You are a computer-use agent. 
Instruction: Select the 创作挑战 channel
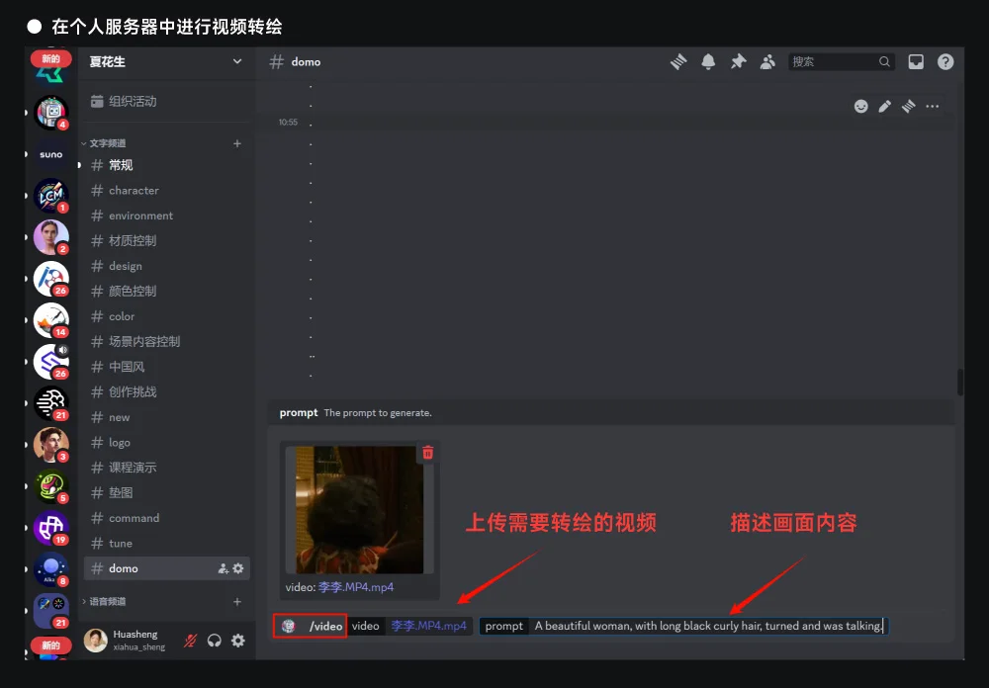pos(166,392)
